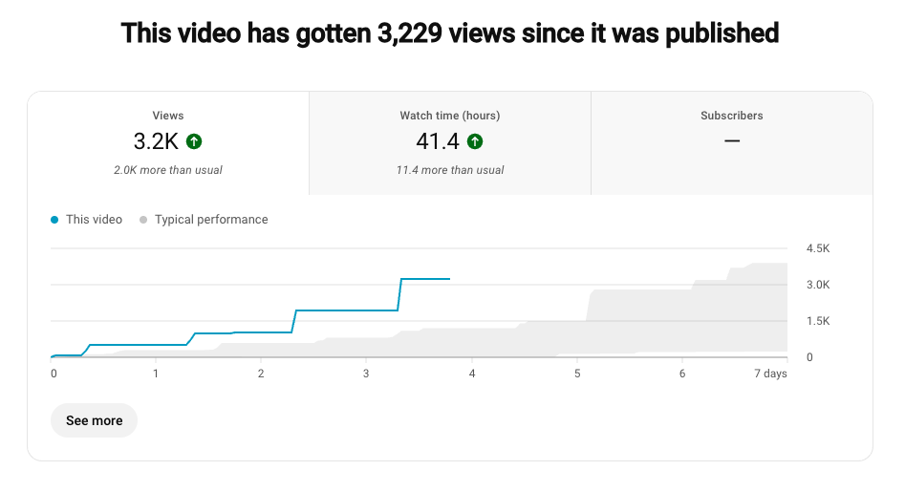The image size is (905, 492).
Task: Click the This video legend label
Action: tap(94, 220)
